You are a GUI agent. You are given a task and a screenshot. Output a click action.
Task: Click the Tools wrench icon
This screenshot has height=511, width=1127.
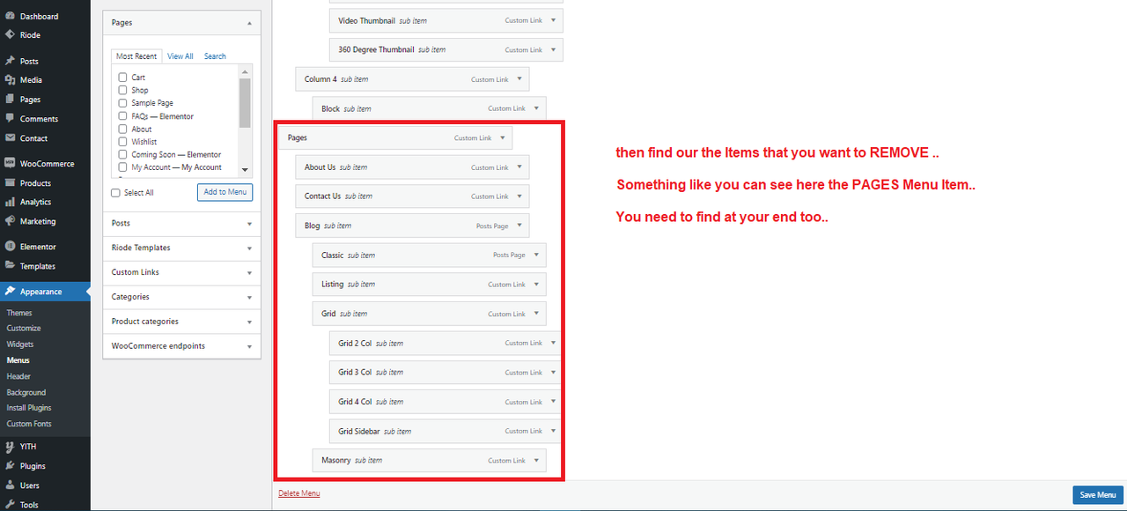[10, 504]
